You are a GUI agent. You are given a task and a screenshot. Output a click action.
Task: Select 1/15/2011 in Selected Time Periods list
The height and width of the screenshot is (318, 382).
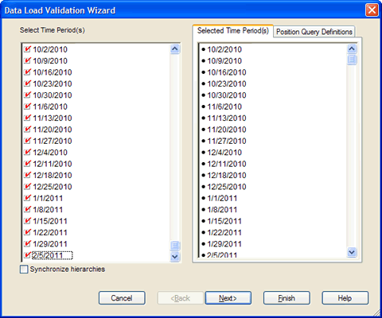point(224,221)
